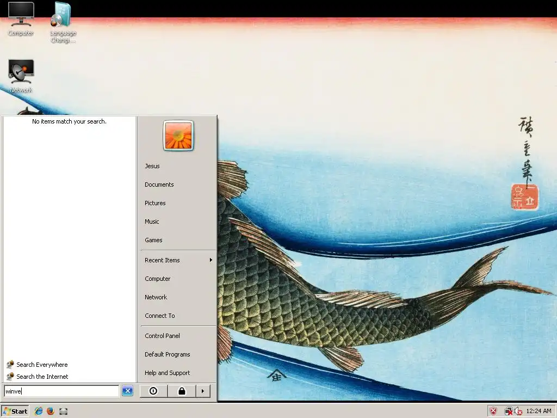Open Documents from the Start menu
This screenshot has width=557, height=418.
(x=159, y=185)
